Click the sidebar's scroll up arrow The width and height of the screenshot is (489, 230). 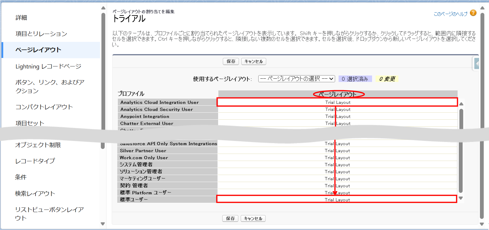point(103,8)
